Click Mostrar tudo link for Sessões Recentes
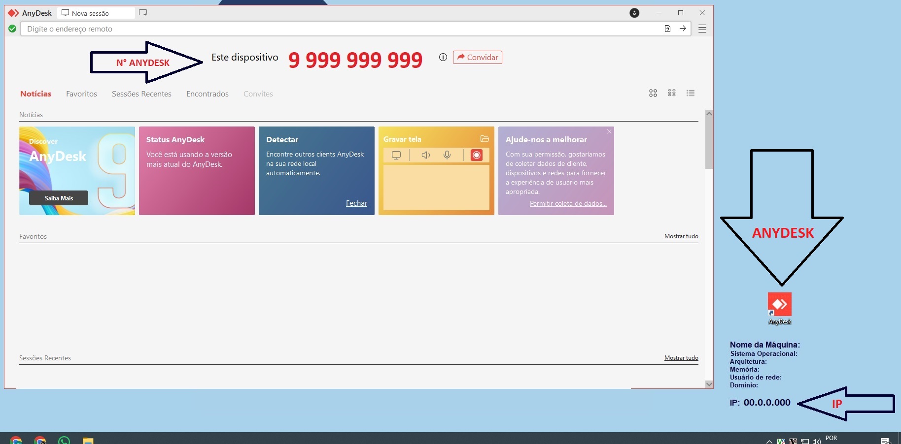Screen dimensions: 901x444 coord(681,358)
